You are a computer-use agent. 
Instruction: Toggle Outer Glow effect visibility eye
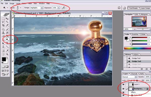124,95
